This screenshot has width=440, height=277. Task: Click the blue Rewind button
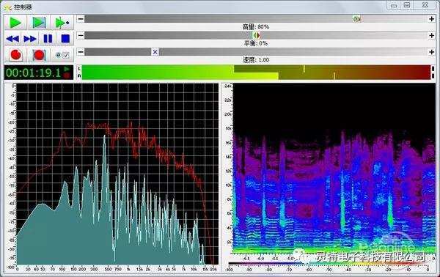tap(12, 39)
